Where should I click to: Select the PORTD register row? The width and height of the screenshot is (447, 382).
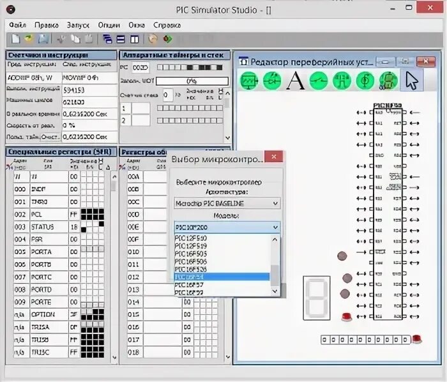(59, 289)
